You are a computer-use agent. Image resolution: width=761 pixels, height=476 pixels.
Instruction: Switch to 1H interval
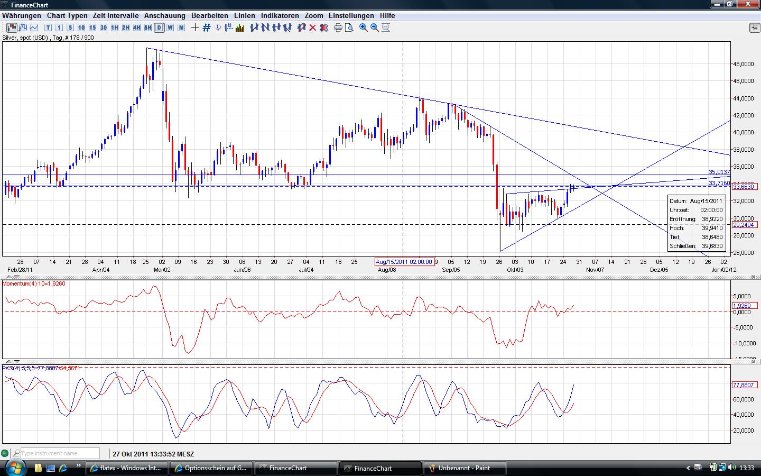115,28
